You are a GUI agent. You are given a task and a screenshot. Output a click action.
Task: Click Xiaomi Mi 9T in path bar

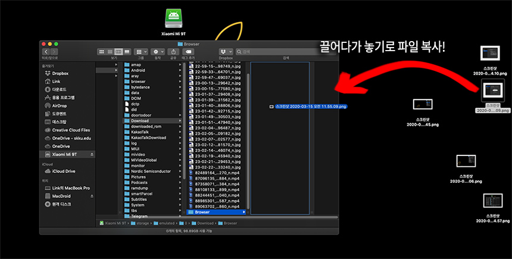(x=113, y=223)
